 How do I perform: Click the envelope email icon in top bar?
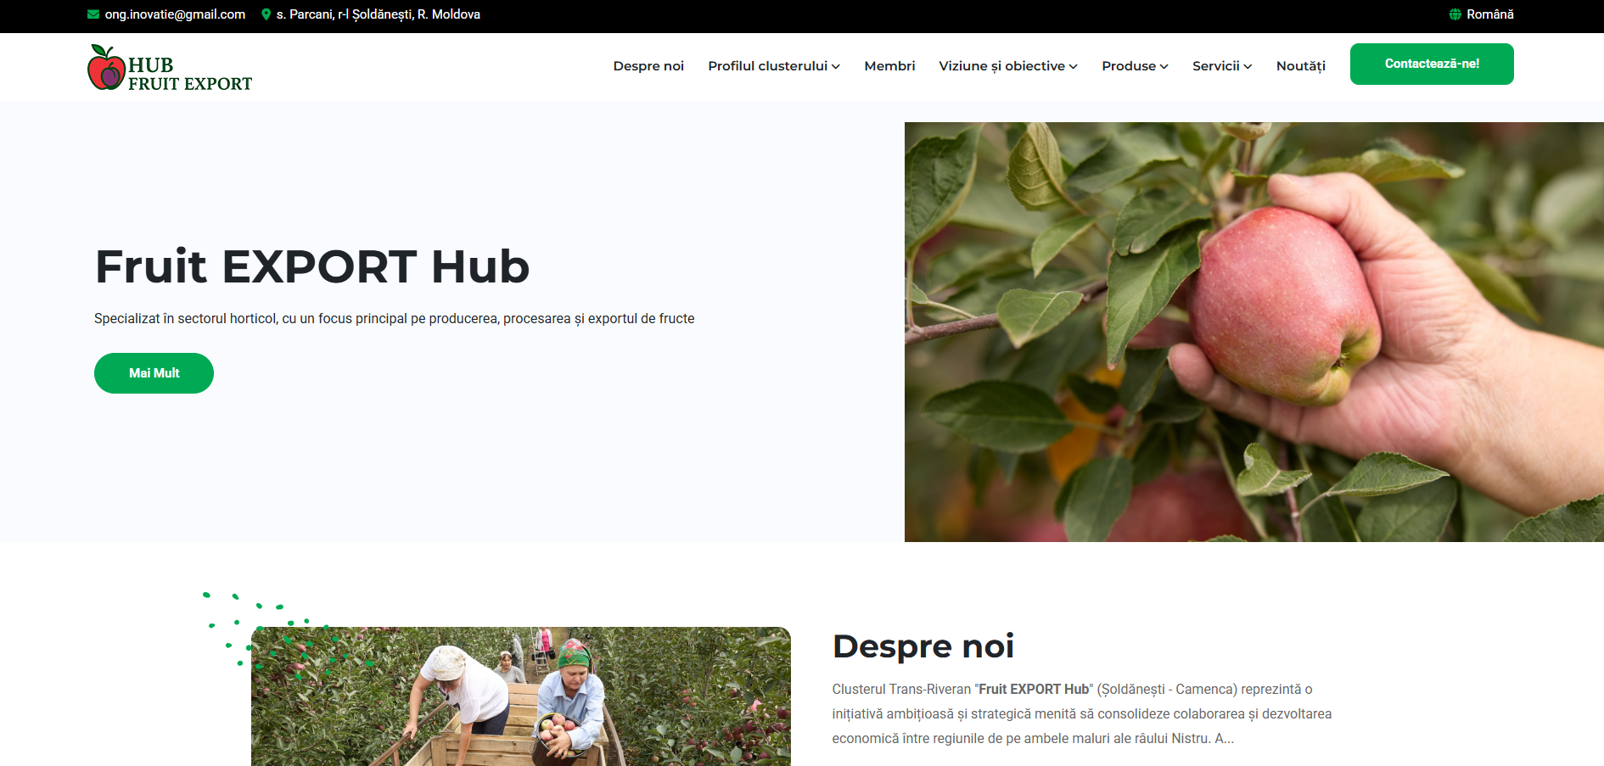click(x=93, y=14)
